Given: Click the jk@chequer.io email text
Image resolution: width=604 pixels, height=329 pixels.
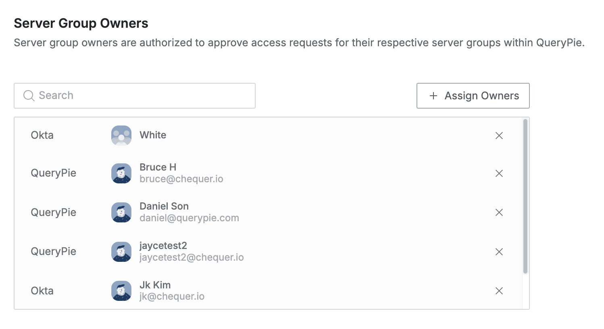Looking at the screenshot, I should tap(172, 296).
